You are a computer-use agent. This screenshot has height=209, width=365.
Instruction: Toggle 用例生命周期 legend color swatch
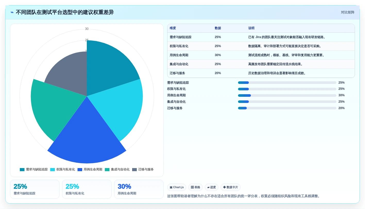coord(80,170)
